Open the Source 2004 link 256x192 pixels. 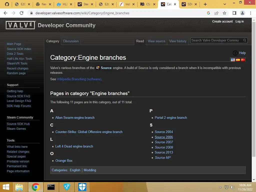pyautogui.click(x=164, y=132)
